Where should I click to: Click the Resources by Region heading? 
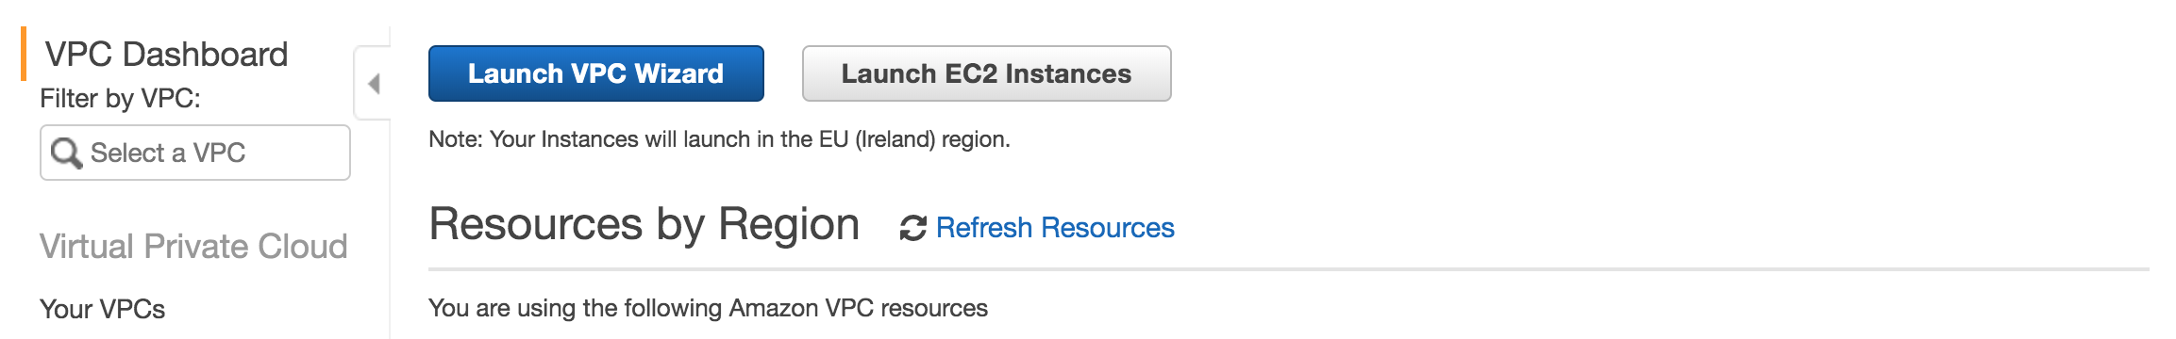(x=644, y=225)
